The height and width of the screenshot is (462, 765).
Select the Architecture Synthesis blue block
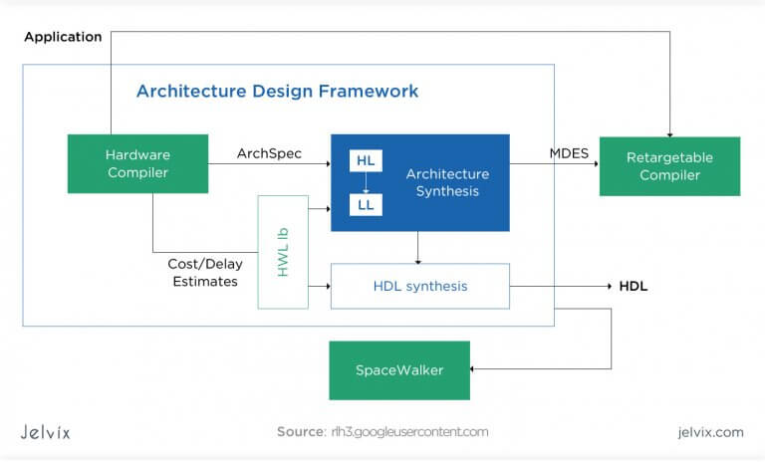click(420, 182)
